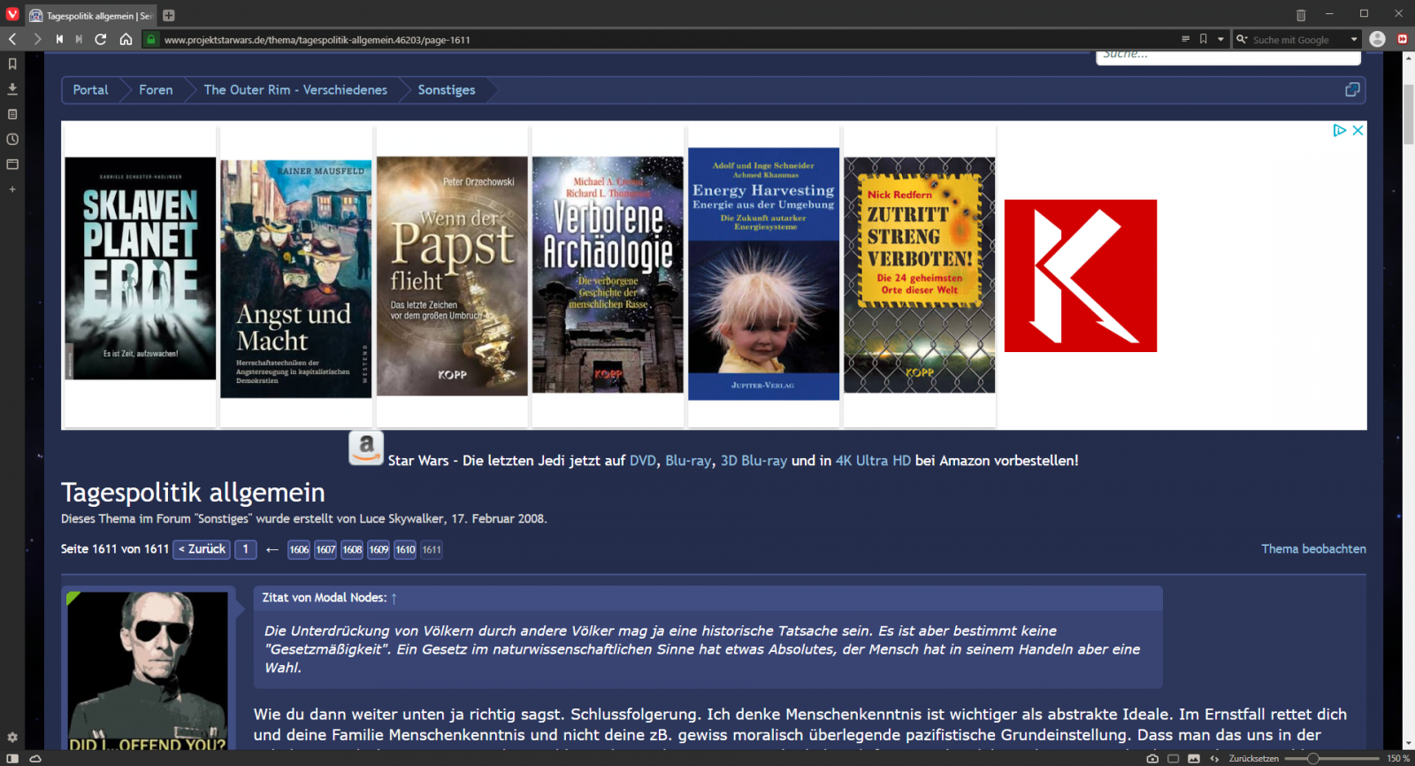The height and width of the screenshot is (766, 1415).
Task: Open a new tab
Action: point(168,15)
